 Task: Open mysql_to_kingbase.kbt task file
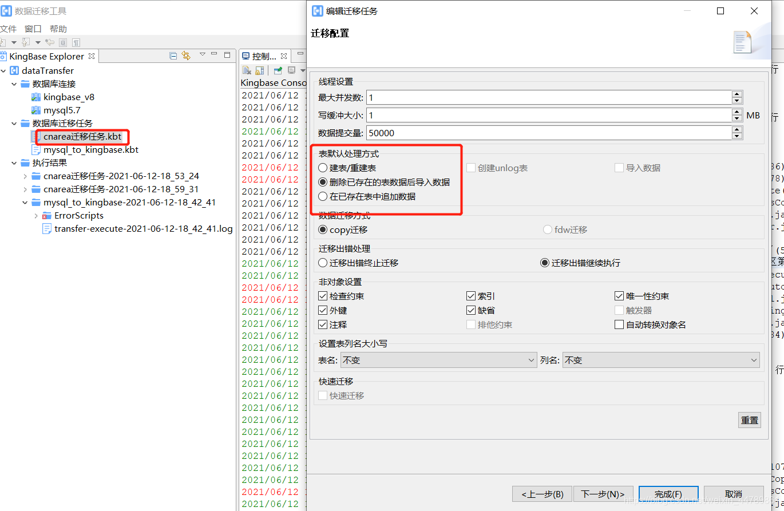click(91, 149)
